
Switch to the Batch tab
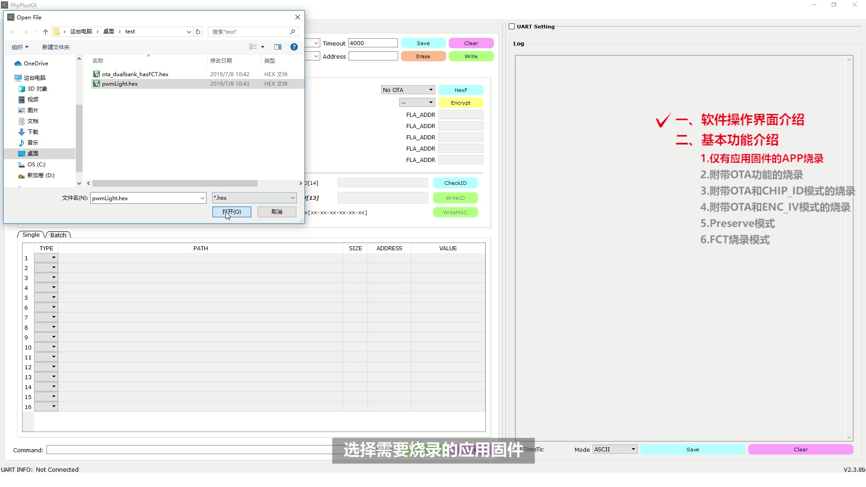[58, 234]
